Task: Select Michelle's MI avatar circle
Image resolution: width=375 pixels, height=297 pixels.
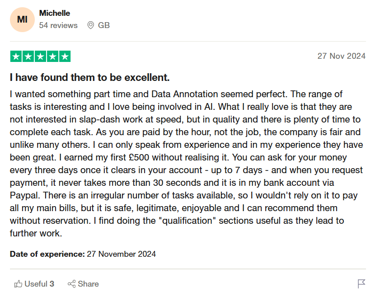Action: point(22,19)
